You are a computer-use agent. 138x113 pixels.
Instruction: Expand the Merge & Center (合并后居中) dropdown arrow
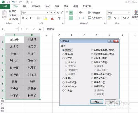point(104,18)
